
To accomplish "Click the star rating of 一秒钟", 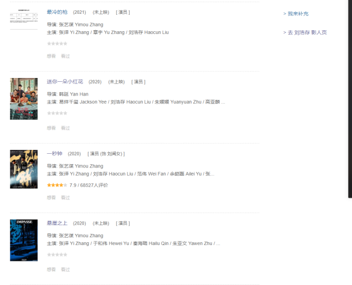I will (x=57, y=185).
